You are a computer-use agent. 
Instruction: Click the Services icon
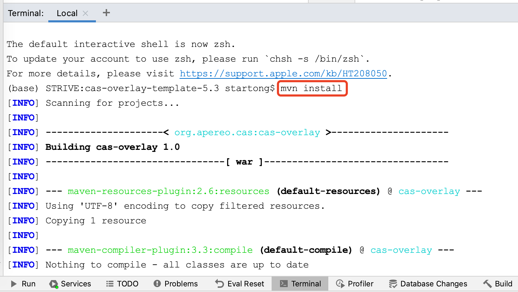coord(54,284)
